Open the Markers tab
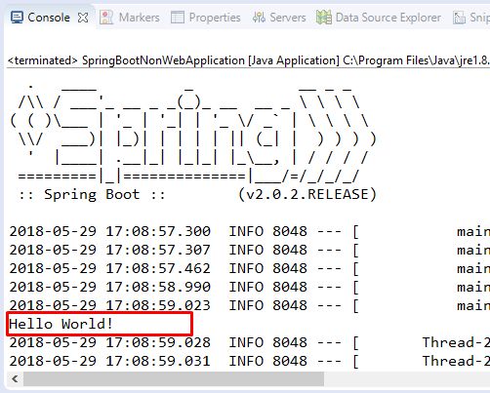Screen dimensions: 490x393 pos(130,18)
